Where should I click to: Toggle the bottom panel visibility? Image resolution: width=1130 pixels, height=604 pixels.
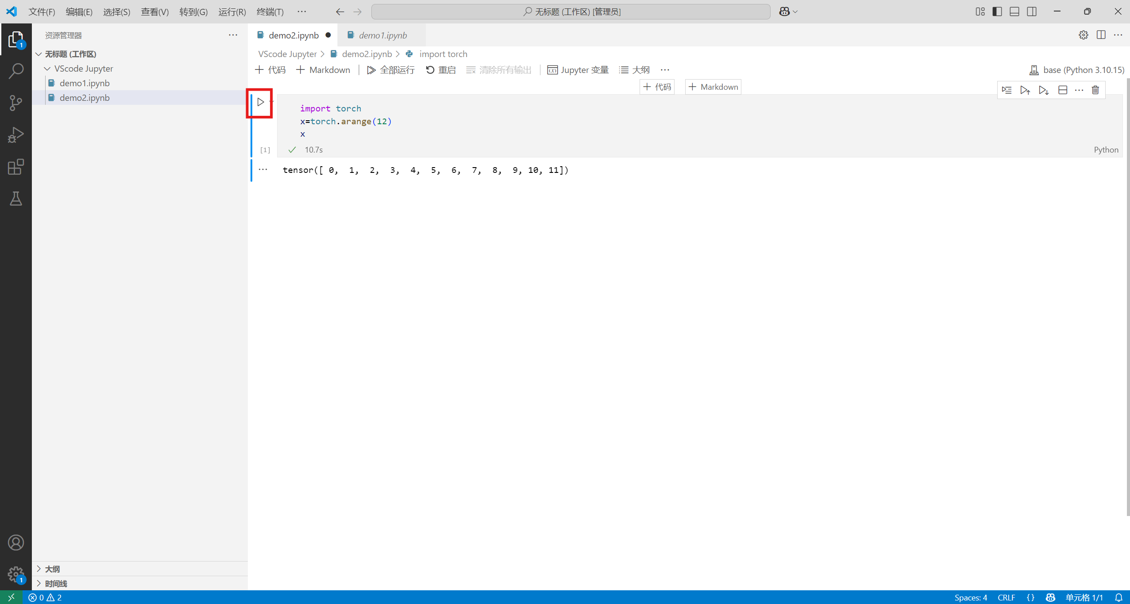1014,11
